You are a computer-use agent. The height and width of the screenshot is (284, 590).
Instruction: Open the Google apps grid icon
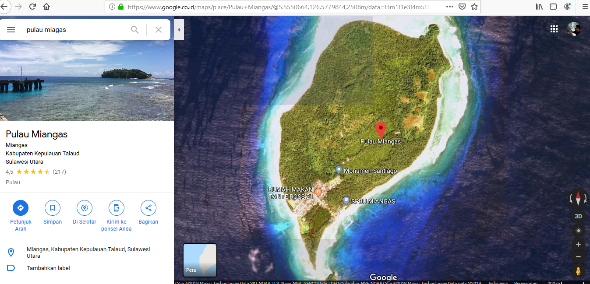(554, 29)
